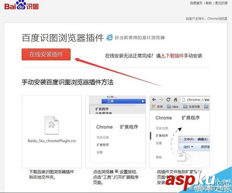The width and height of the screenshot is (232, 193).
Task: Click 扩展程序 in the tools submenu
Action: [x=102, y=109]
